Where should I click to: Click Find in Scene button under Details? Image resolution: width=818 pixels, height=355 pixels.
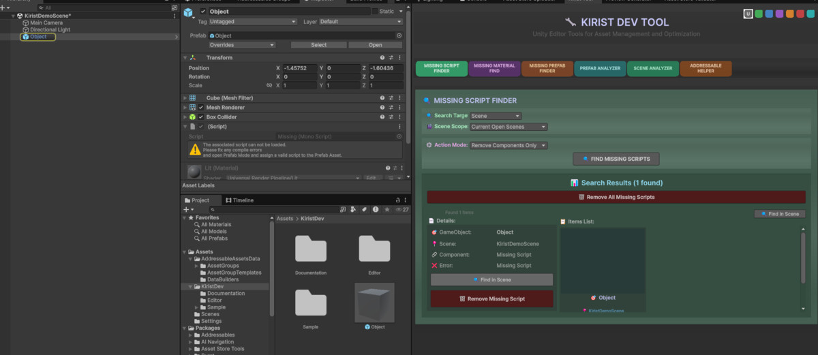(x=491, y=280)
